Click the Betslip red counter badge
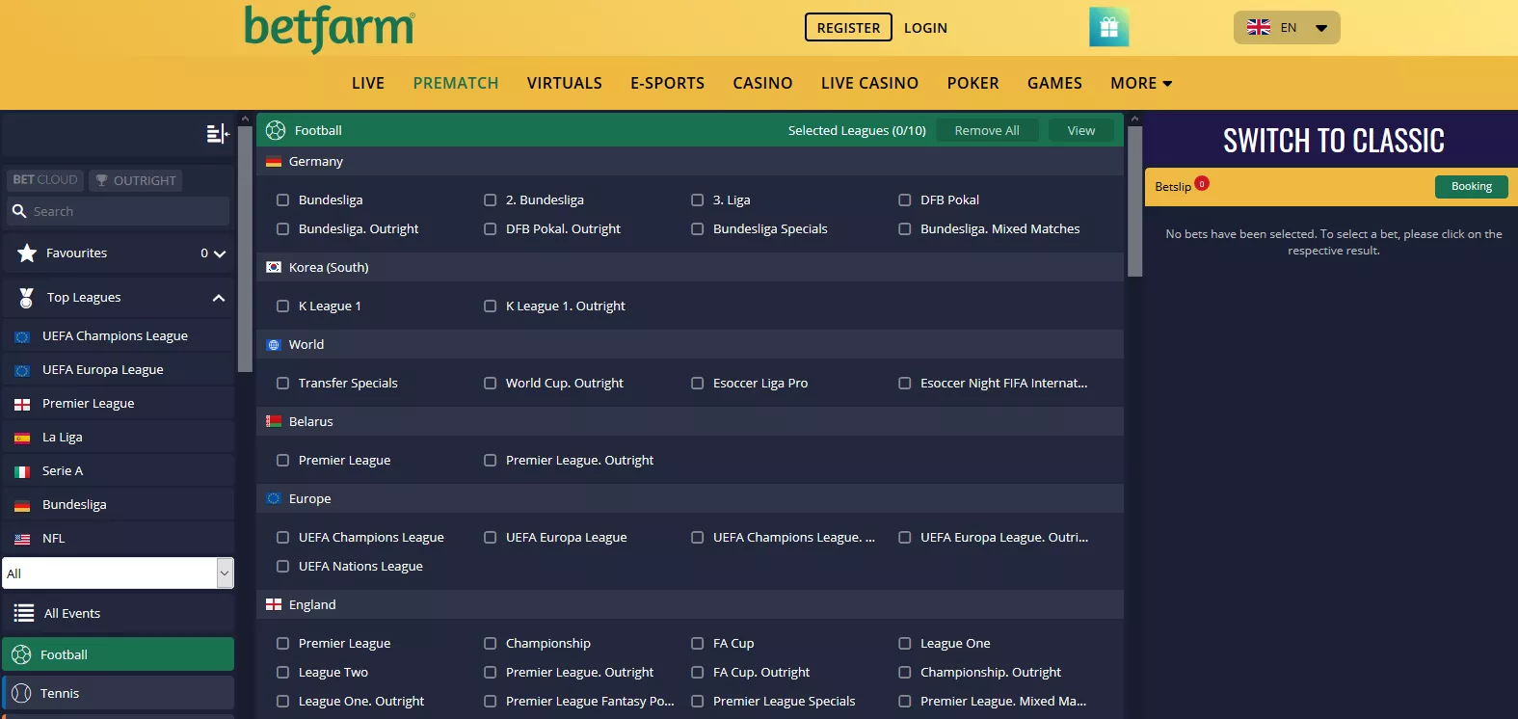The image size is (1518, 719). point(1202,183)
